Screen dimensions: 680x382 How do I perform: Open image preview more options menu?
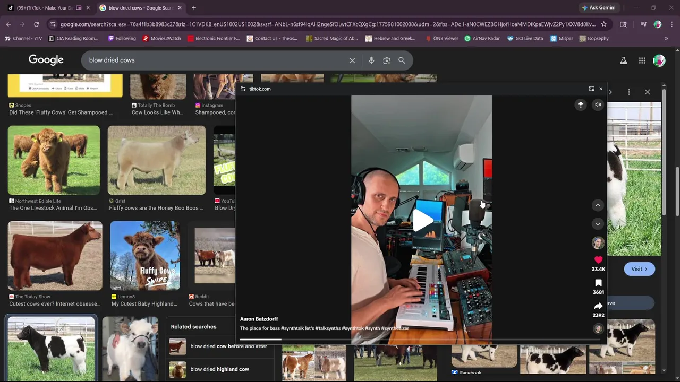click(x=629, y=92)
